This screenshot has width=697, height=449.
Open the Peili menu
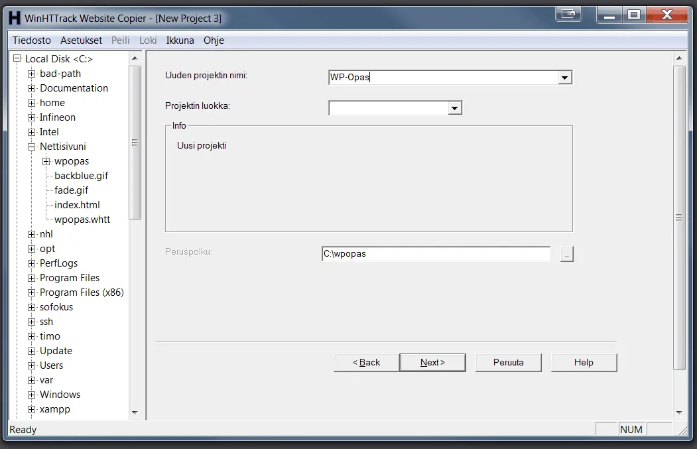coord(121,40)
